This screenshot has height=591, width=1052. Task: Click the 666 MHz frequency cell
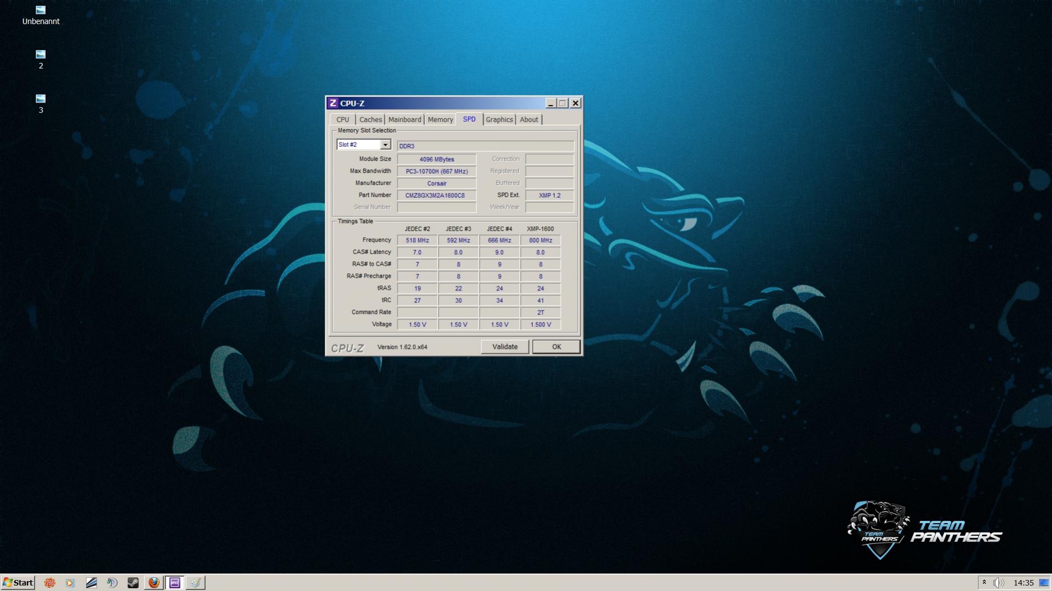(499, 240)
